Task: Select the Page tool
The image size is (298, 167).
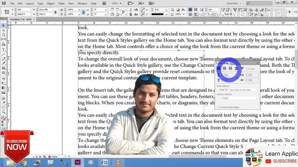Action: (3, 35)
